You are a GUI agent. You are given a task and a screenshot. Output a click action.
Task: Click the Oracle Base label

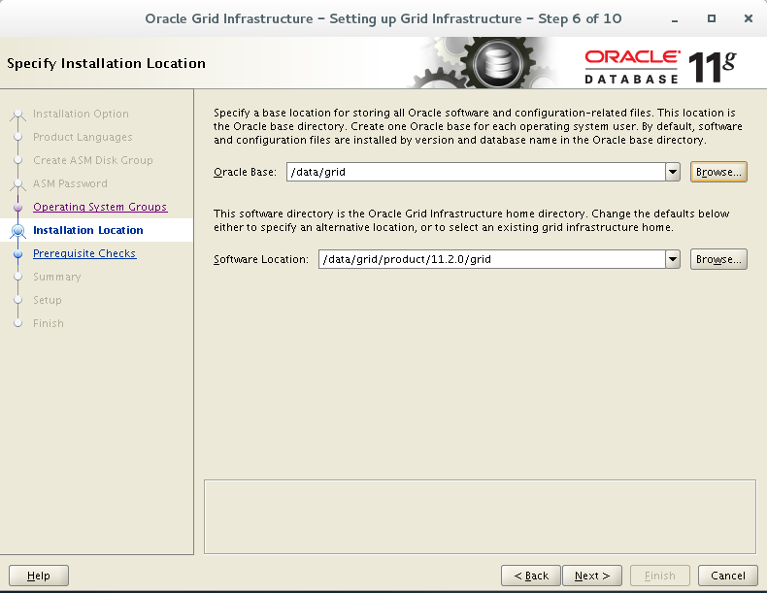point(245,172)
